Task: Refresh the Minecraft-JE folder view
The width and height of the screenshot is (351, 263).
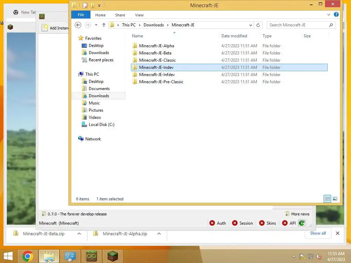Action: coord(258,25)
